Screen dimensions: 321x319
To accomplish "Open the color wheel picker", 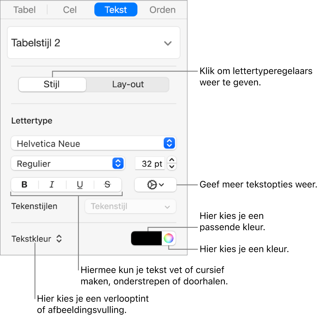I will coord(169,238).
